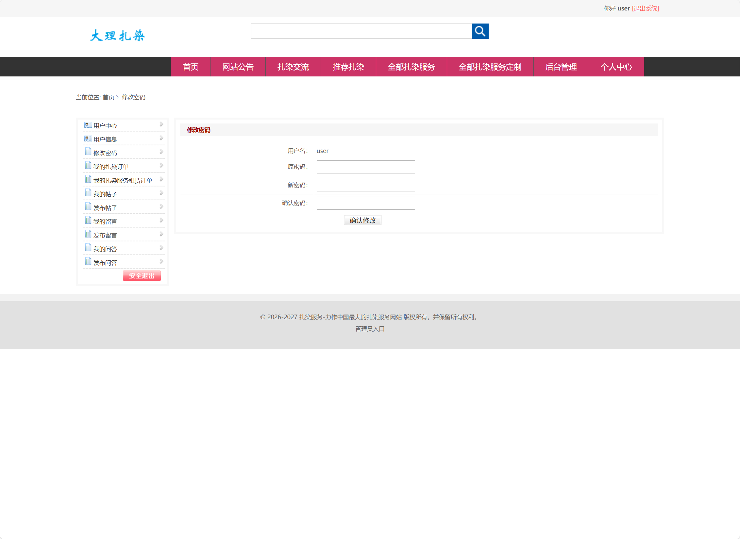Switch to the 扎染交流 tab

[x=293, y=67]
